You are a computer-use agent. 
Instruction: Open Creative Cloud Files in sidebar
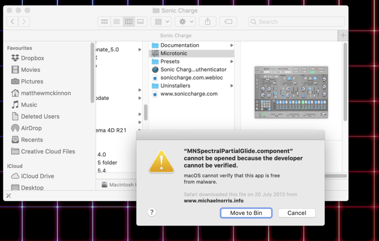tap(43, 151)
